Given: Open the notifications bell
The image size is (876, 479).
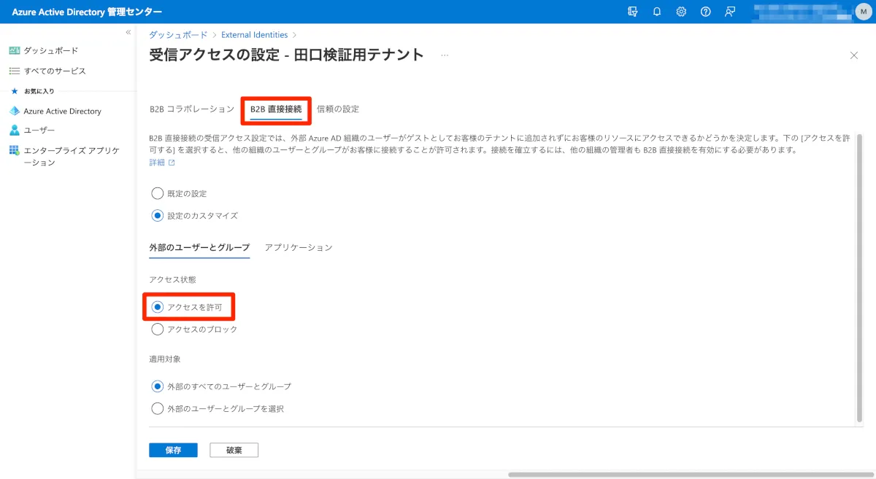Looking at the screenshot, I should [657, 12].
